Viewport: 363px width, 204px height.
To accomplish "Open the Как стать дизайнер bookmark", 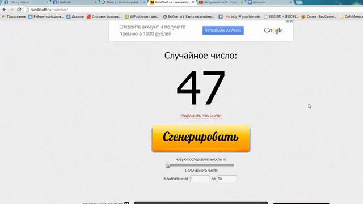I will [197, 16].
